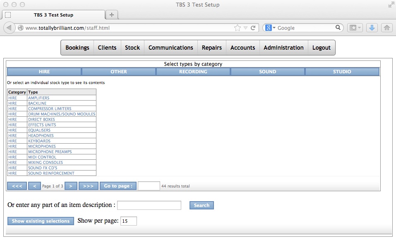Open the Repairs menu
Viewport: 396px width, 238px height.
[211, 48]
